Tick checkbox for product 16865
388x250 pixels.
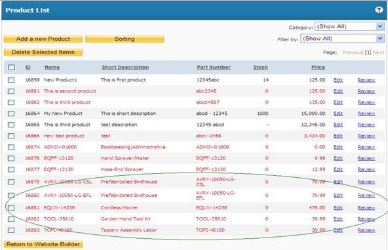click(11, 125)
